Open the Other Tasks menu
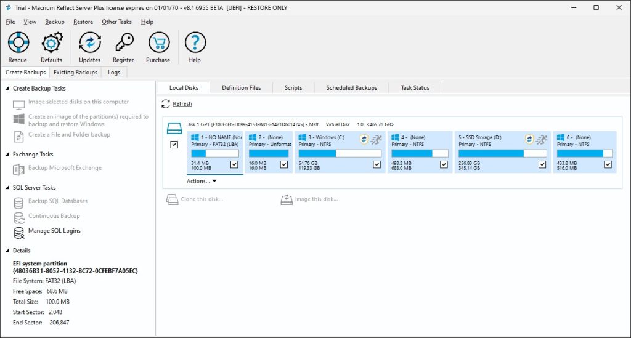631x338 pixels. click(x=116, y=22)
